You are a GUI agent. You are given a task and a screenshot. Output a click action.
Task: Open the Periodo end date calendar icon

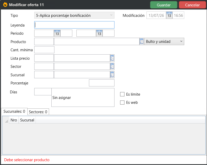pyautogui.click(x=99, y=33)
